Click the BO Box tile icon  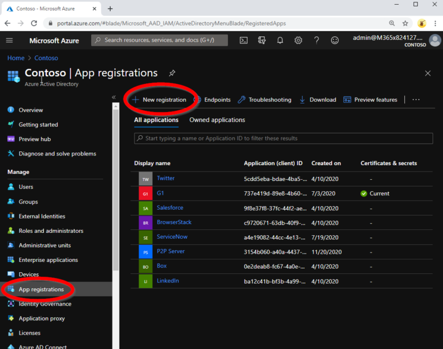pyautogui.click(x=145, y=266)
